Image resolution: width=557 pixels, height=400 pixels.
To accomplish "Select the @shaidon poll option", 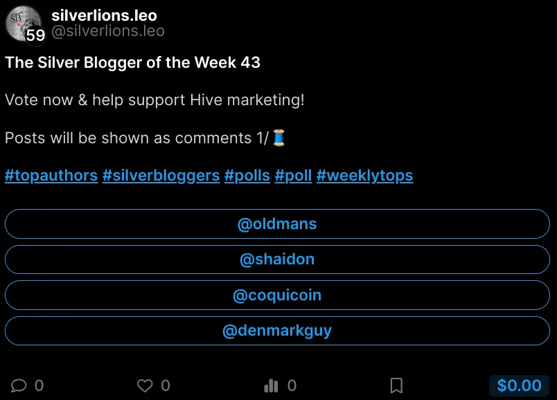I will [x=277, y=260].
